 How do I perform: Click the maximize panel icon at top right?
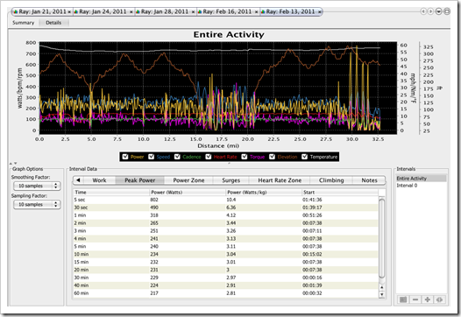(x=447, y=11)
